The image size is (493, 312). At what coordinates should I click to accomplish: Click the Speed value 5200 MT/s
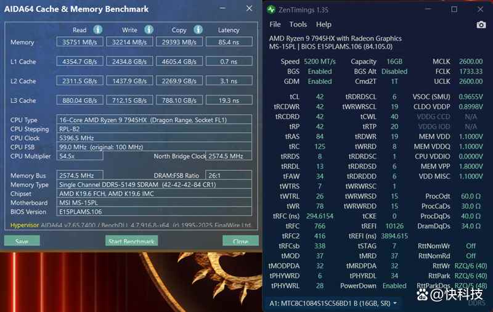pos(319,62)
